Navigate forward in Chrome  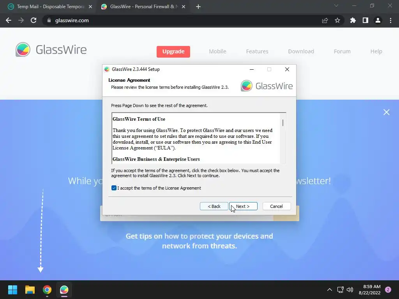[21, 20]
